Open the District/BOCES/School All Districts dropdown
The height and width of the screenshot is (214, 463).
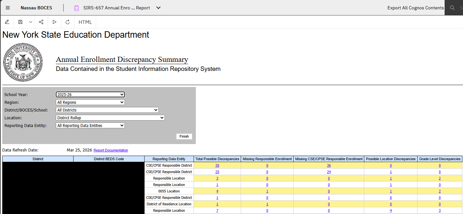point(107,110)
